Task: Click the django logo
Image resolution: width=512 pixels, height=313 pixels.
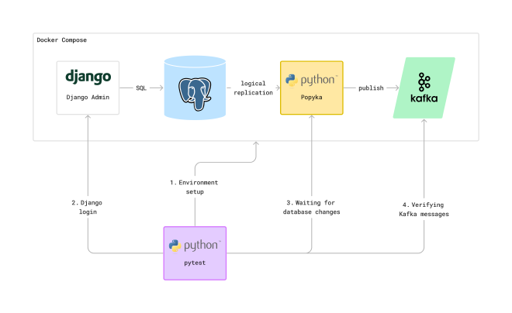Action: (x=88, y=77)
